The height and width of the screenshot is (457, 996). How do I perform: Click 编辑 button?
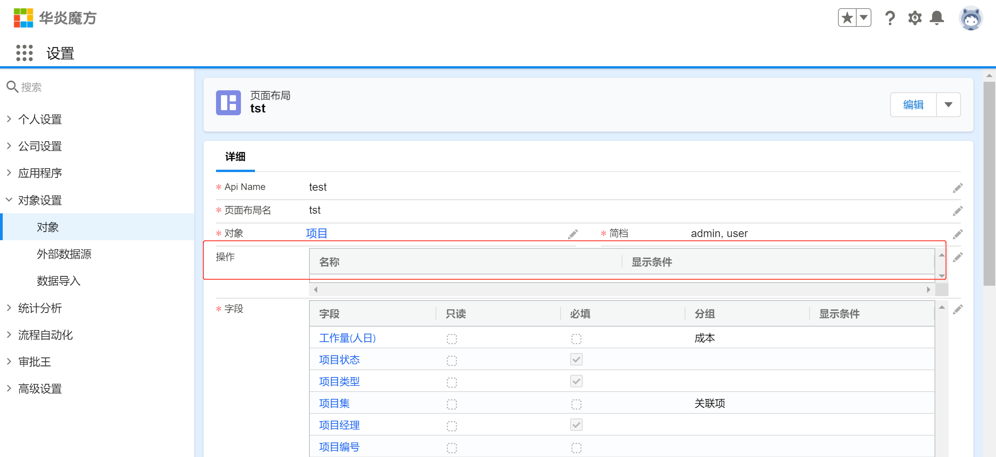pos(913,105)
